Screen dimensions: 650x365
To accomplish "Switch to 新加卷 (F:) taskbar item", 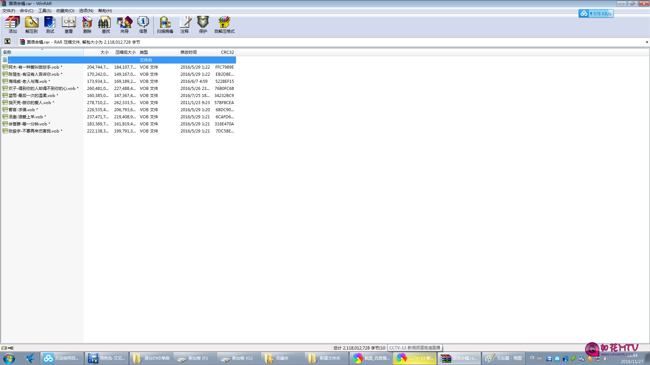I will 195,358.
